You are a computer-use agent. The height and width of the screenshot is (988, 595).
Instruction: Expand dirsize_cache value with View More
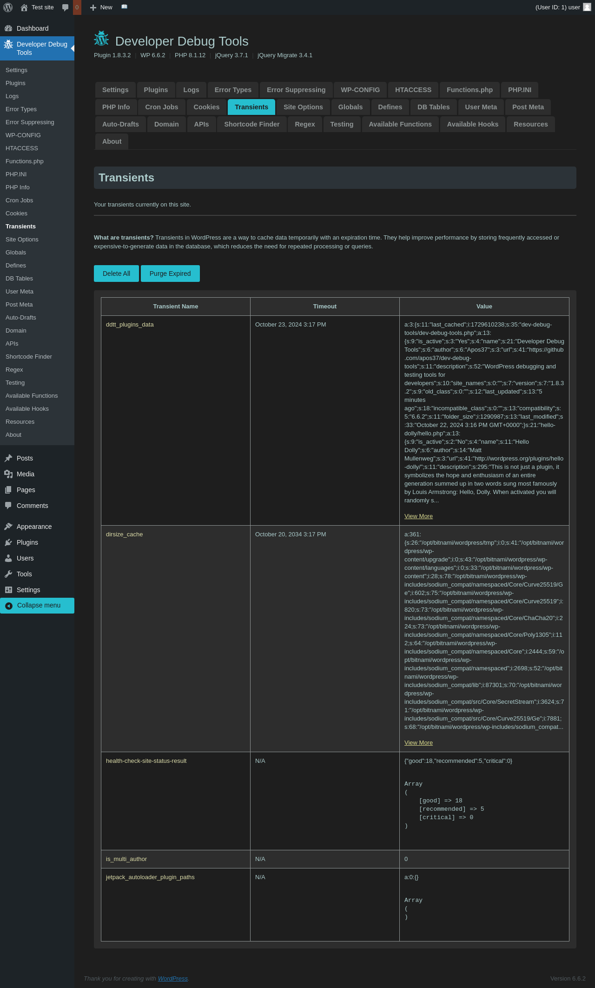coord(418,743)
